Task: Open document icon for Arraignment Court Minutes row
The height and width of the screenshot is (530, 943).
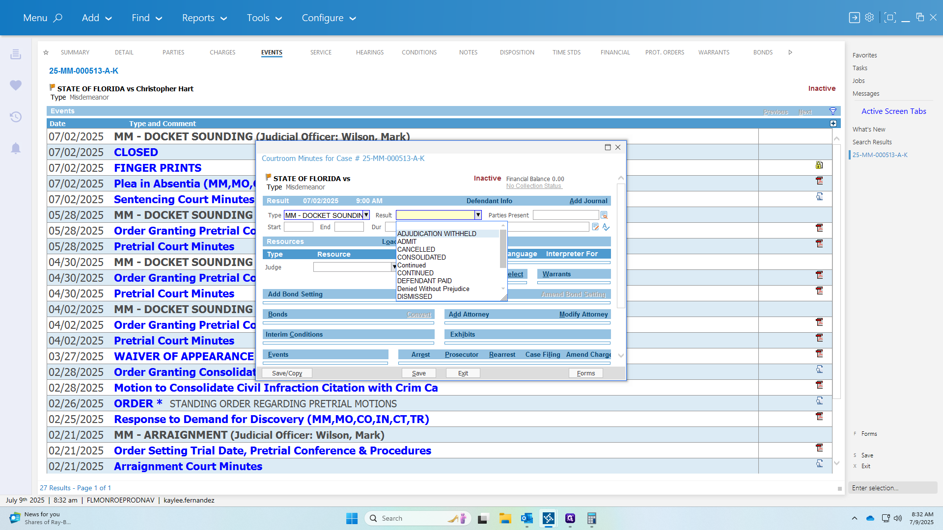Action: 819,464
